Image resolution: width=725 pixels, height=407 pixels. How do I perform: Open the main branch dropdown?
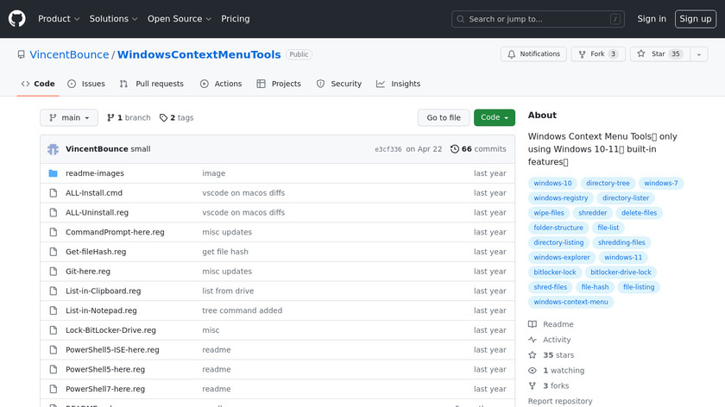tap(69, 118)
